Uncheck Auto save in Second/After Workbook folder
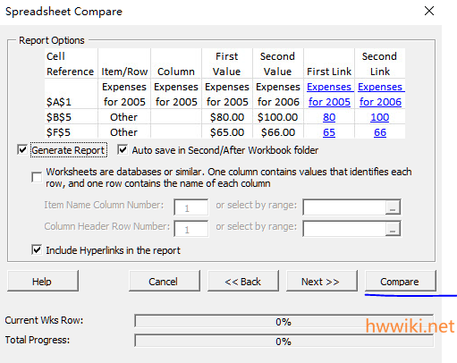Viewport: 457px width, 363px height. click(123, 149)
